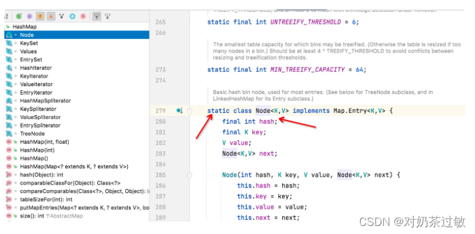Screen dimensions: 475x234
Task: Select HashMap(Map<? extends K, ? extends V>) constructor
Action: [74, 167]
